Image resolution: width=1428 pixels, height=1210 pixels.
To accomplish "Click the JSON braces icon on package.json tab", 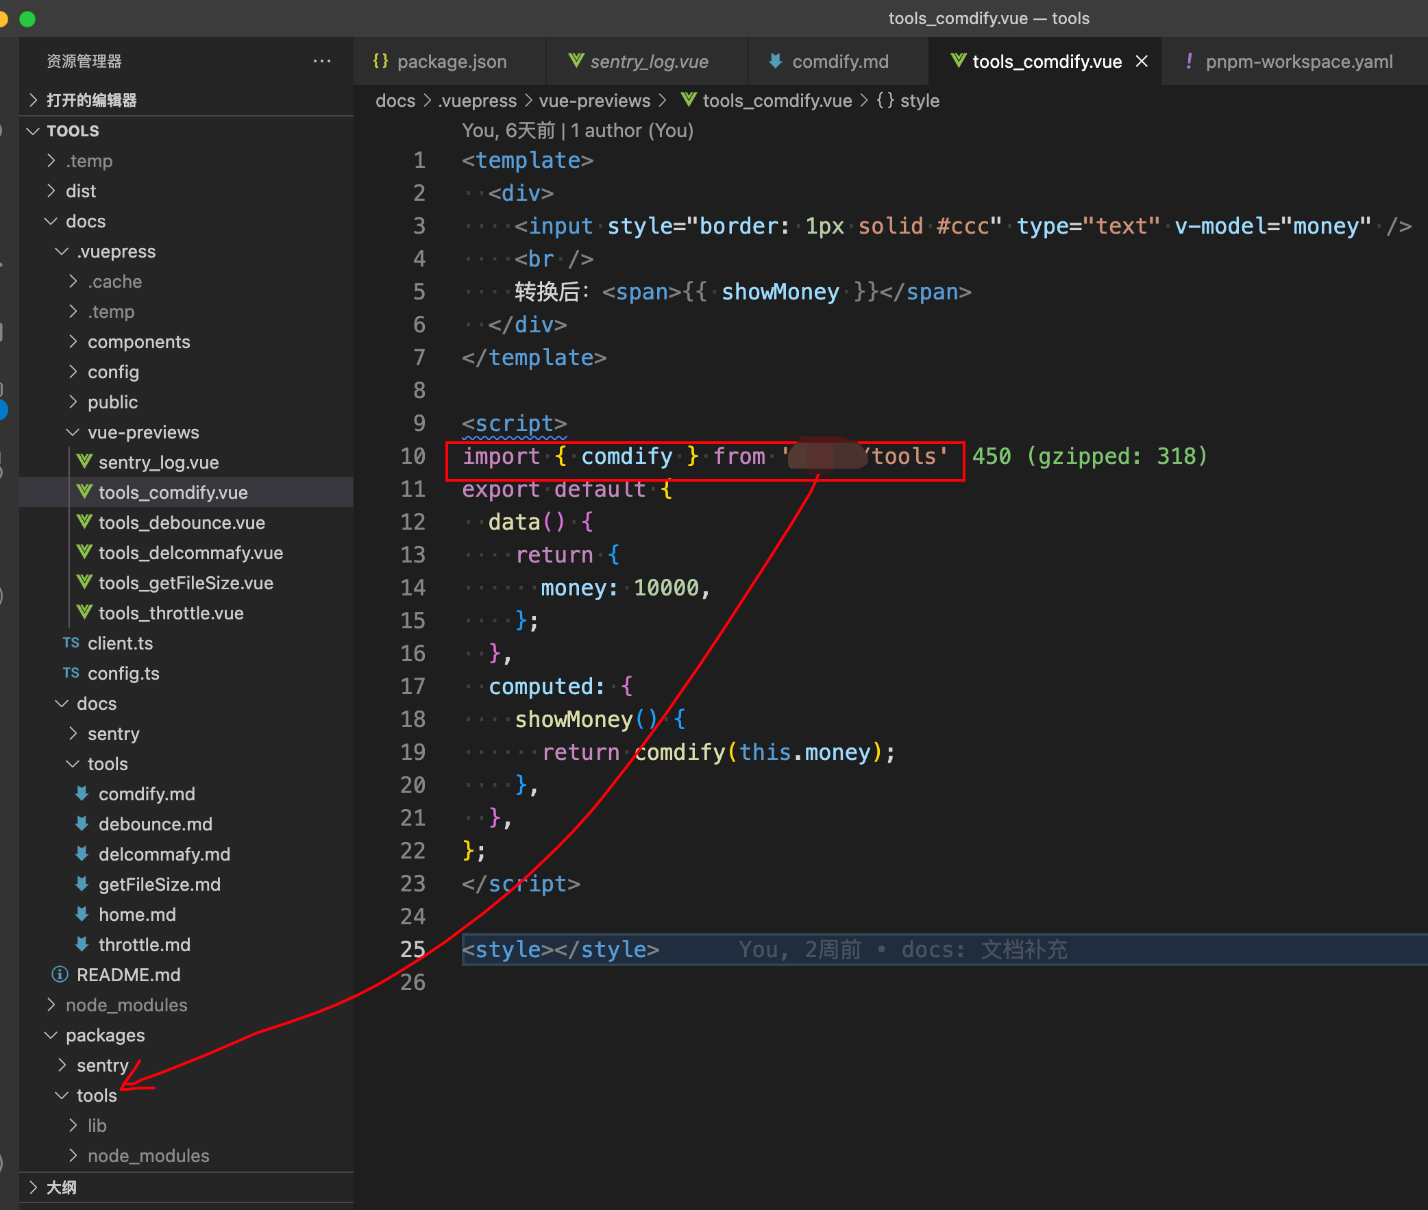I will click(381, 61).
